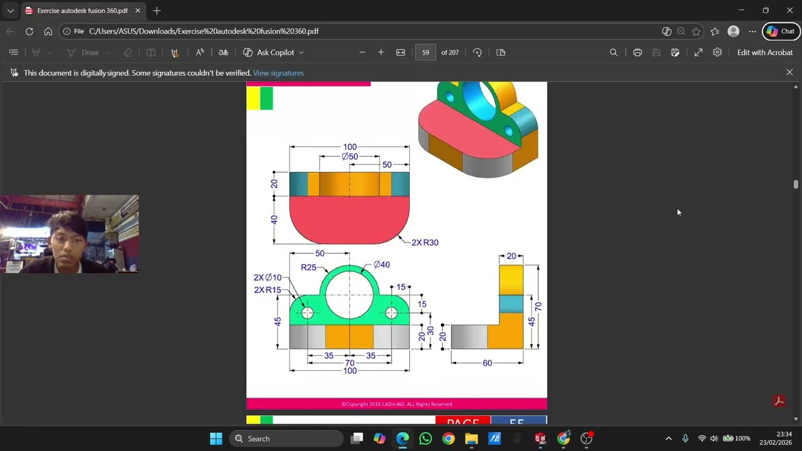This screenshot has height=451, width=802.
Task: Rotate the PDF page icon
Action: 477,53
